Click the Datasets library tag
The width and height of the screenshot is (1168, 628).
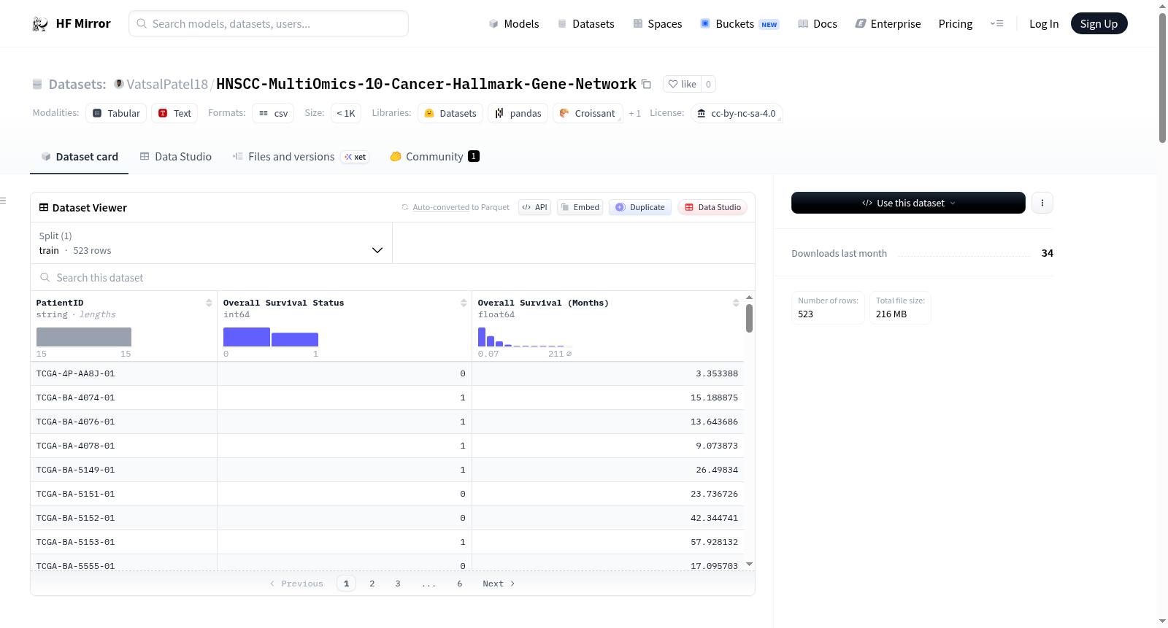pos(450,113)
